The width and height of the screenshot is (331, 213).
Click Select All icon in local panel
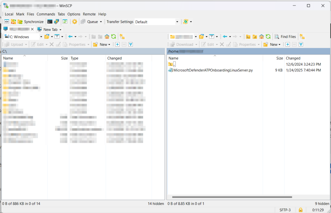tap(131, 44)
